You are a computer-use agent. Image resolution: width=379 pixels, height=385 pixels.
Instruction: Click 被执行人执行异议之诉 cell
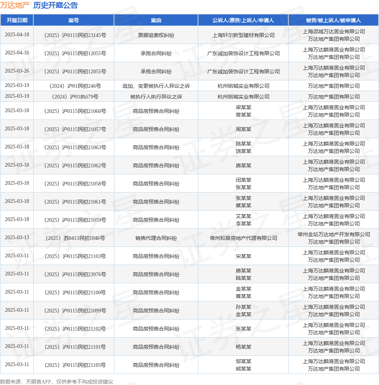pyautogui.click(x=156, y=97)
